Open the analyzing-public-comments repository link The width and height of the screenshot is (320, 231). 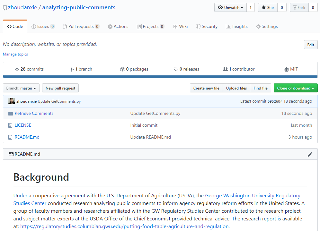click(x=79, y=8)
